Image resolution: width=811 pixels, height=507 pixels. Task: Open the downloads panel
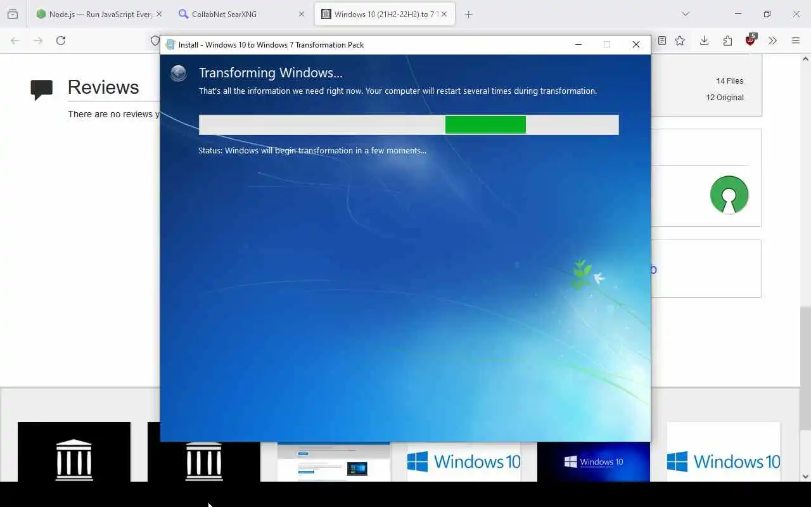(x=704, y=41)
